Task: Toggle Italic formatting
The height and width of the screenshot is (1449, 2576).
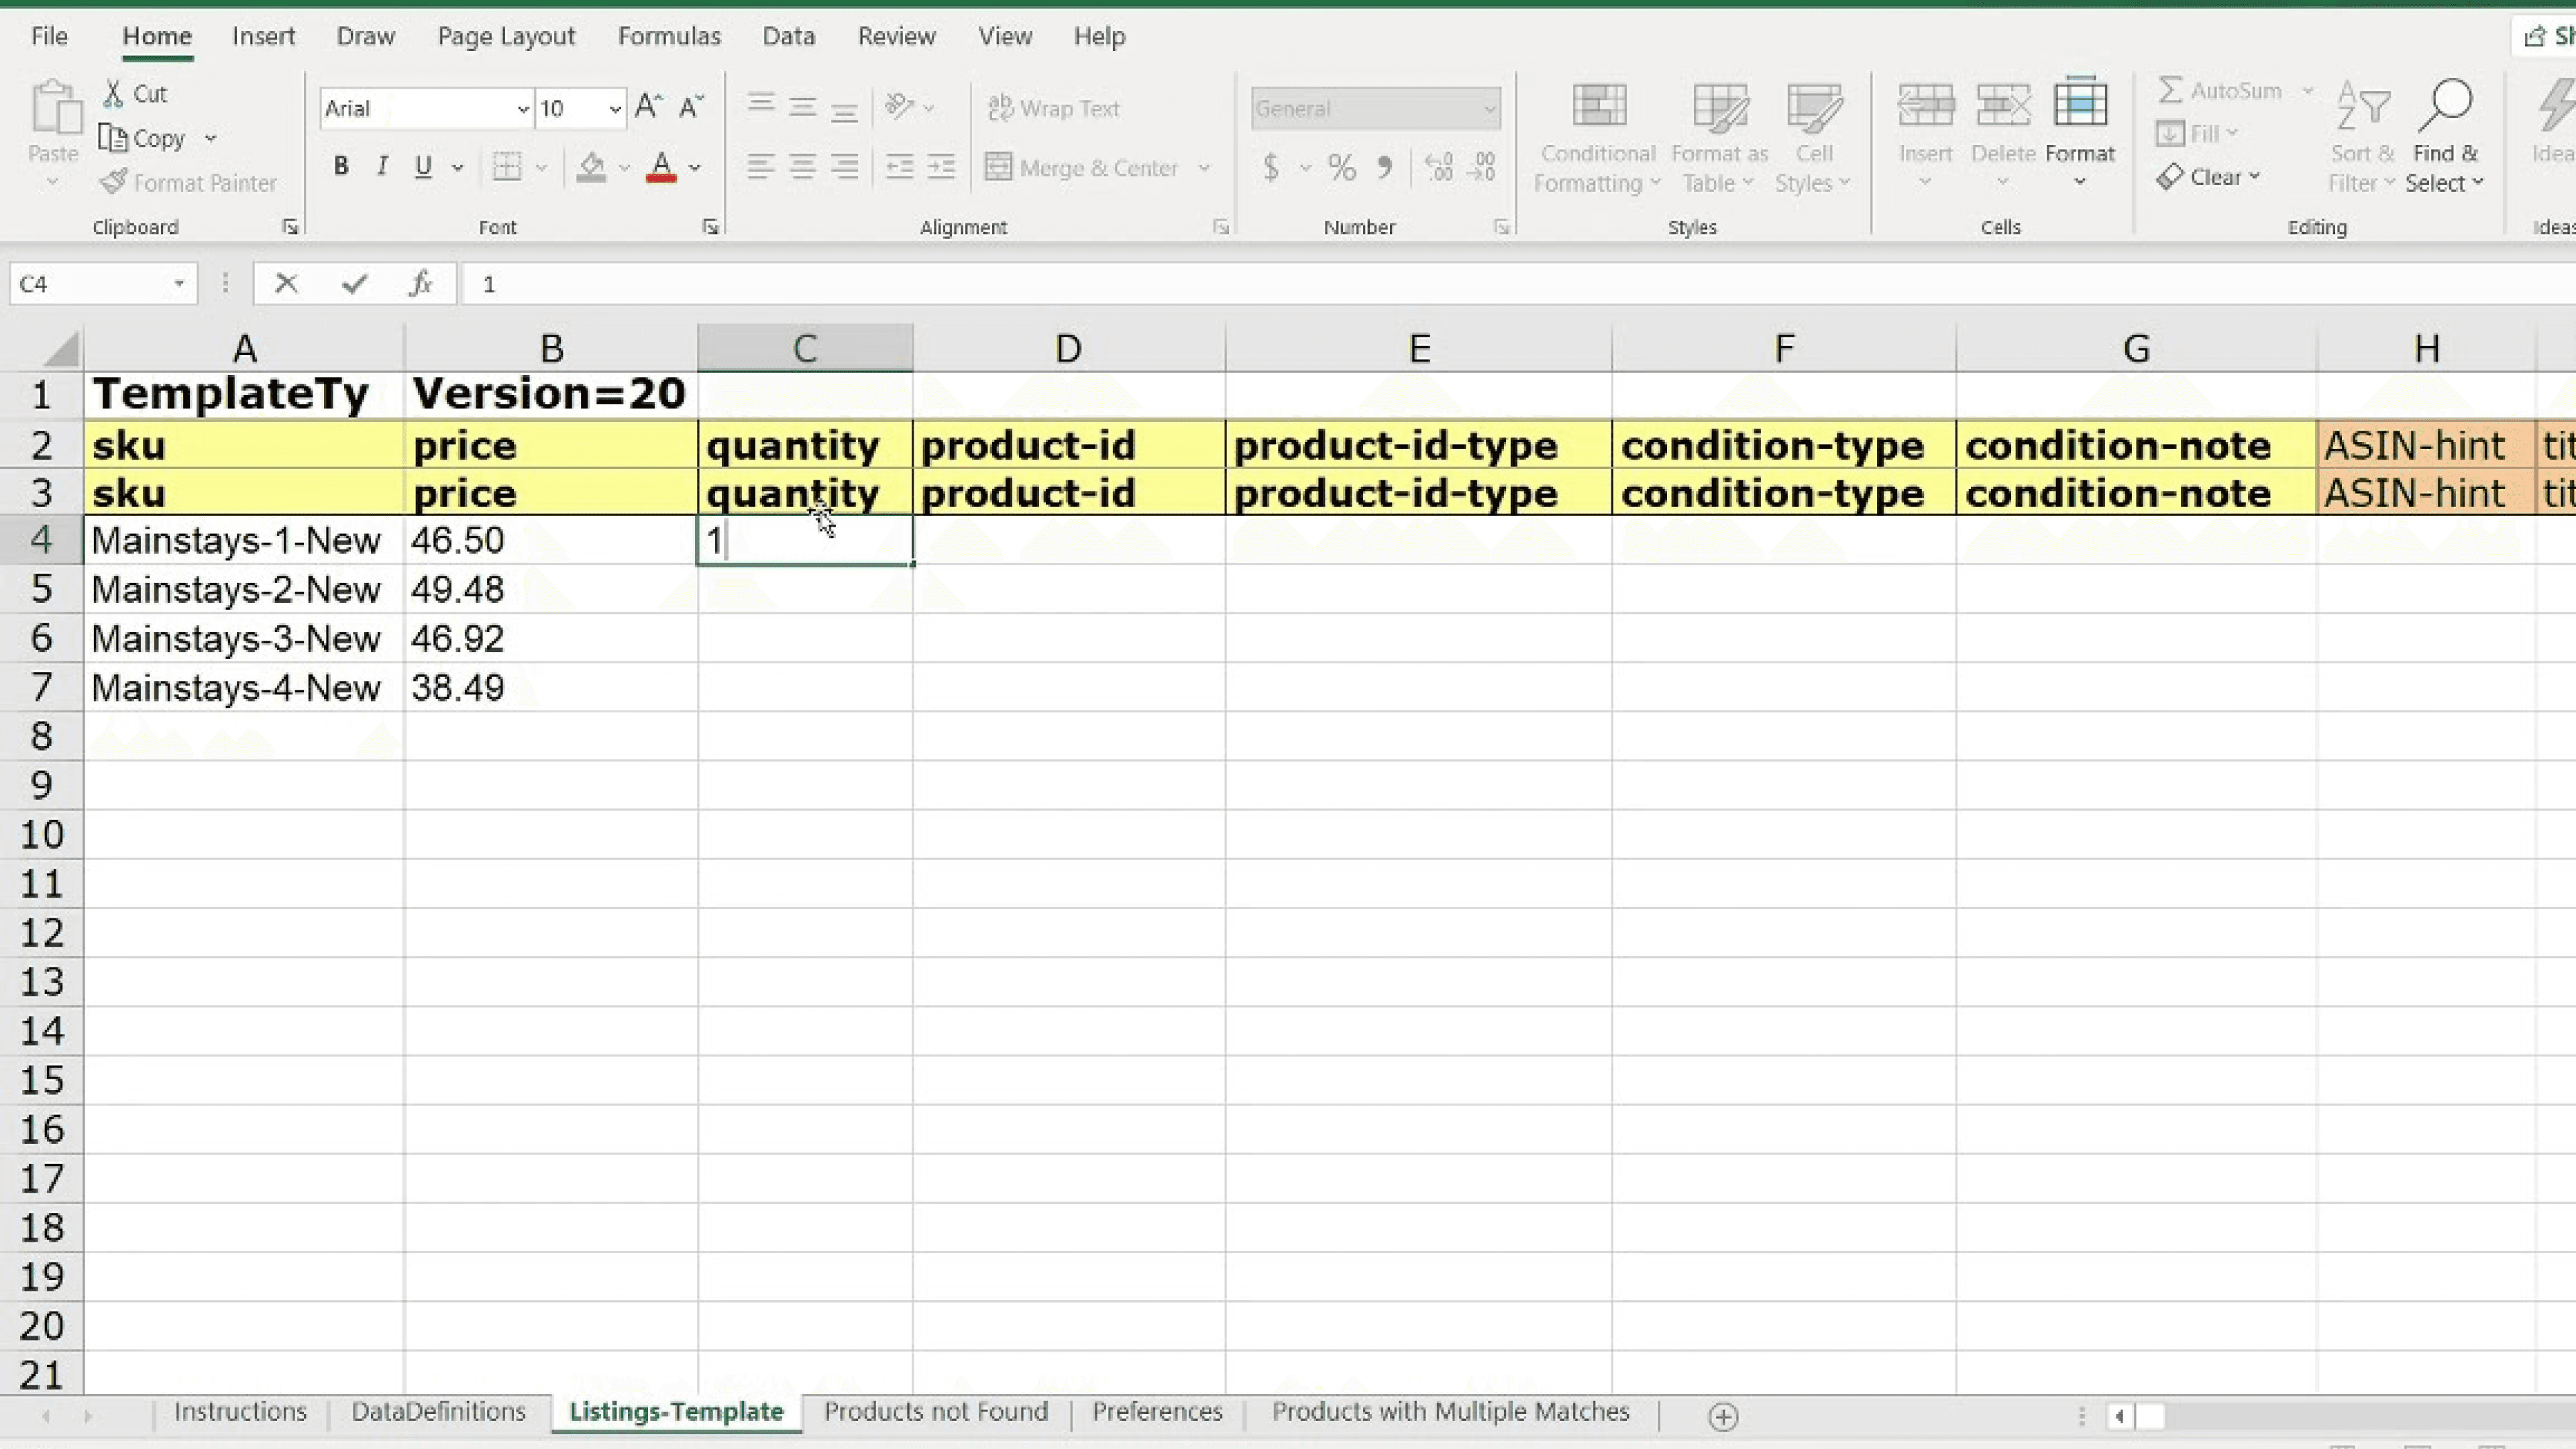Action: tap(382, 166)
